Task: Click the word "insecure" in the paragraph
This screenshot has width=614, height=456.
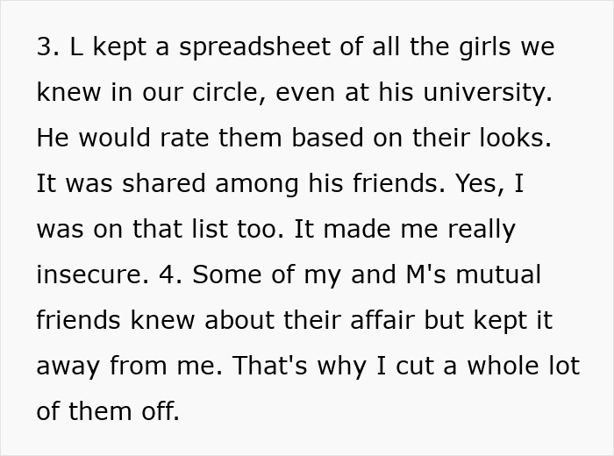Action: coord(89,275)
